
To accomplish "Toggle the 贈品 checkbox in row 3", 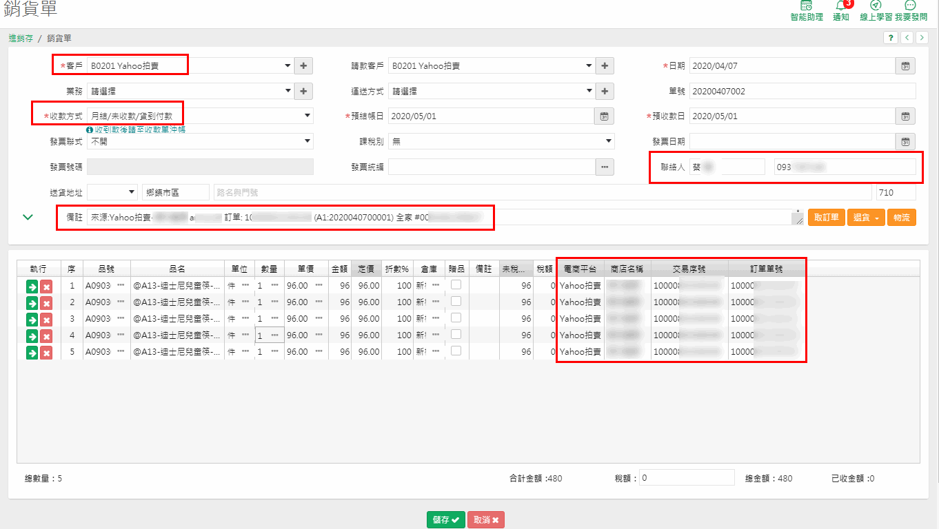I will coord(456,318).
